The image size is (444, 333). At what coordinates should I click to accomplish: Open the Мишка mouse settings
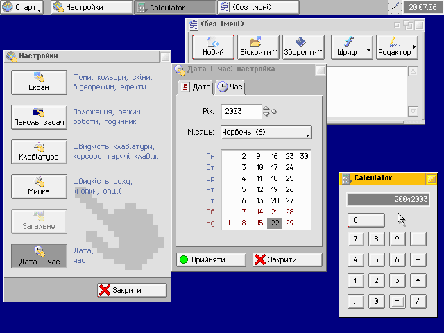39,186
